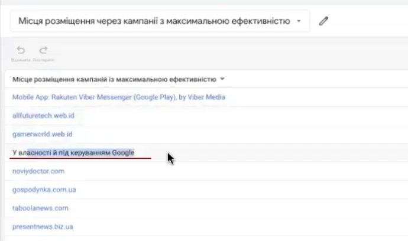Select gamerworld.web.id placement

(42, 134)
